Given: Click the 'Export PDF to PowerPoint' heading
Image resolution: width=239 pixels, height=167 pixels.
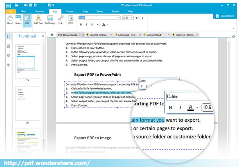Looking at the screenshot, I should [x=98, y=75].
